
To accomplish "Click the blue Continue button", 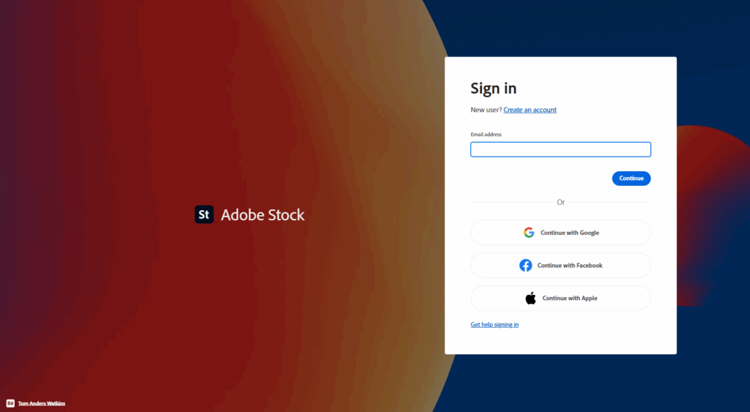I will click(x=631, y=179).
